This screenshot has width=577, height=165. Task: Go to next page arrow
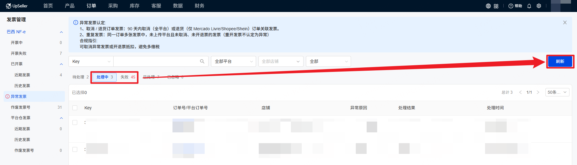tap(538, 92)
